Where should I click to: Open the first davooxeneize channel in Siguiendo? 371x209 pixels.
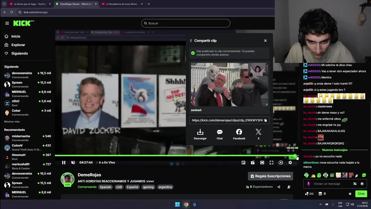[28, 75]
